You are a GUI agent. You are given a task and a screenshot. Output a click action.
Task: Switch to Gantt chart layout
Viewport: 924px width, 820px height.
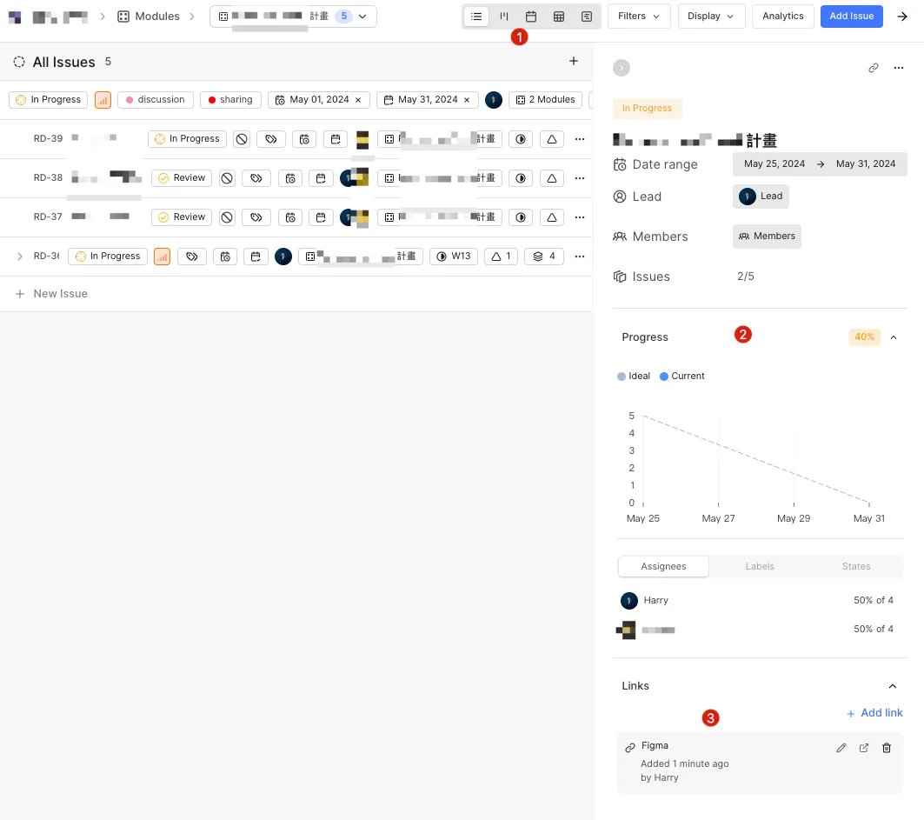[587, 17]
